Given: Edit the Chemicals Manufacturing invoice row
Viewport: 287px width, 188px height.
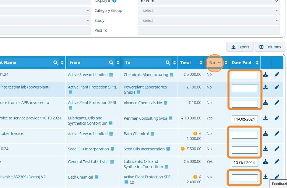Looking at the screenshot, I should click(277, 74).
